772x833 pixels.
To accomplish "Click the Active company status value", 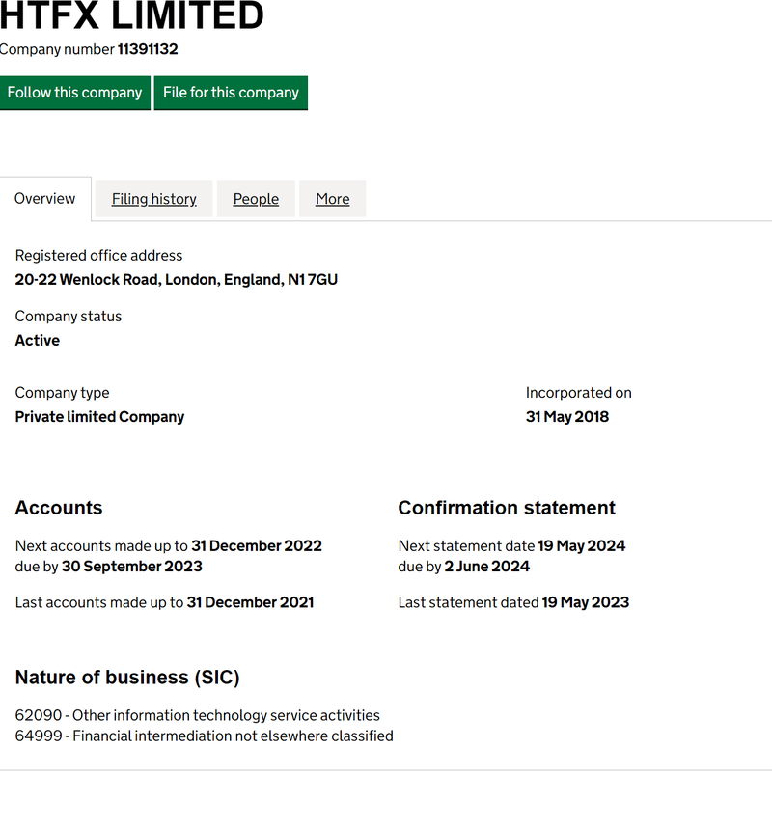I will coord(38,341).
